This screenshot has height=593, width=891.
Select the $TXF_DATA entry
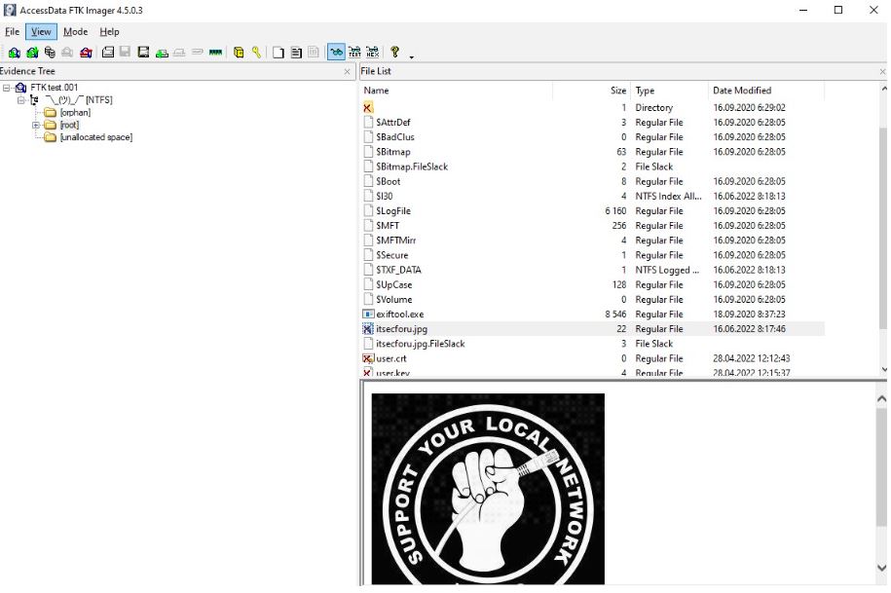click(x=593, y=270)
